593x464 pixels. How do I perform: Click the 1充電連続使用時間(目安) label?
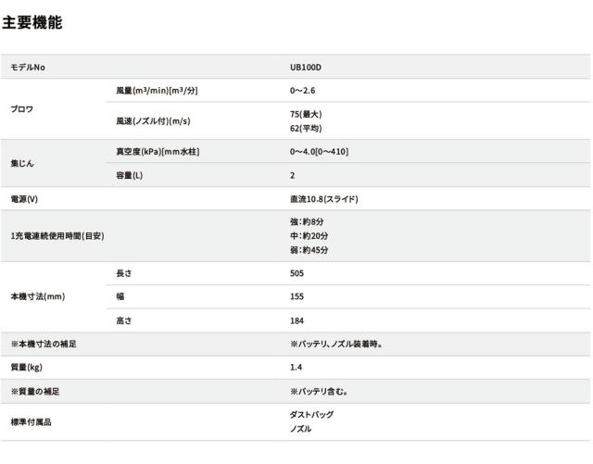(x=57, y=236)
